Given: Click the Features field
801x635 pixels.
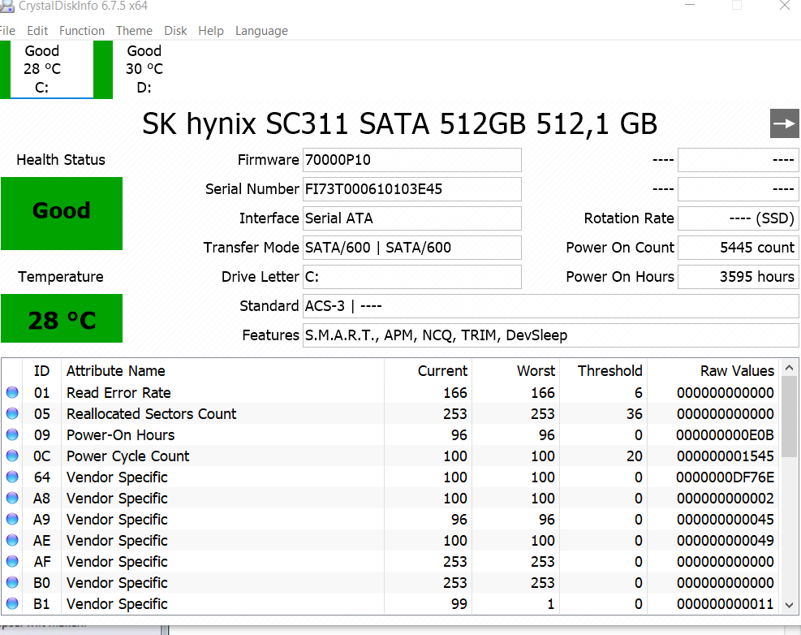Looking at the screenshot, I should pyautogui.click(x=551, y=335).
